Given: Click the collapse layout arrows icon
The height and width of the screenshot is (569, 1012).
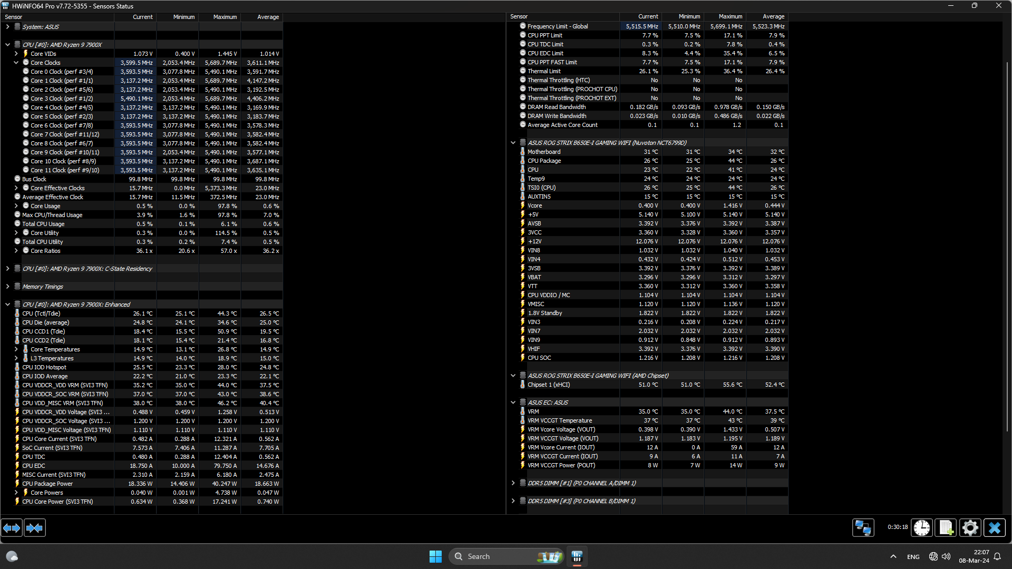Looking at the screenshot, I should [x=35, y=527].
